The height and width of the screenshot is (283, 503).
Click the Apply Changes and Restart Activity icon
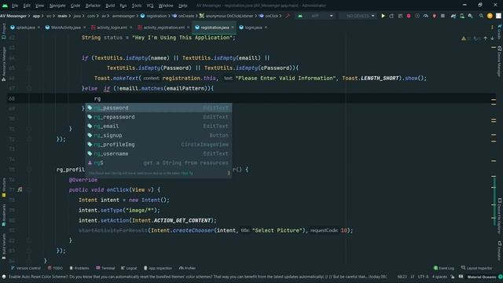[391, 16]
